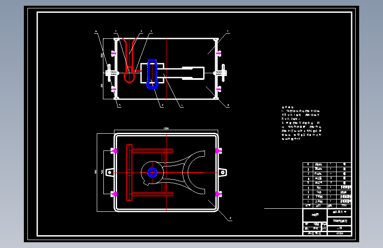
Task: Click balloon number 5 below section view
Action: [x=120, y=105]
